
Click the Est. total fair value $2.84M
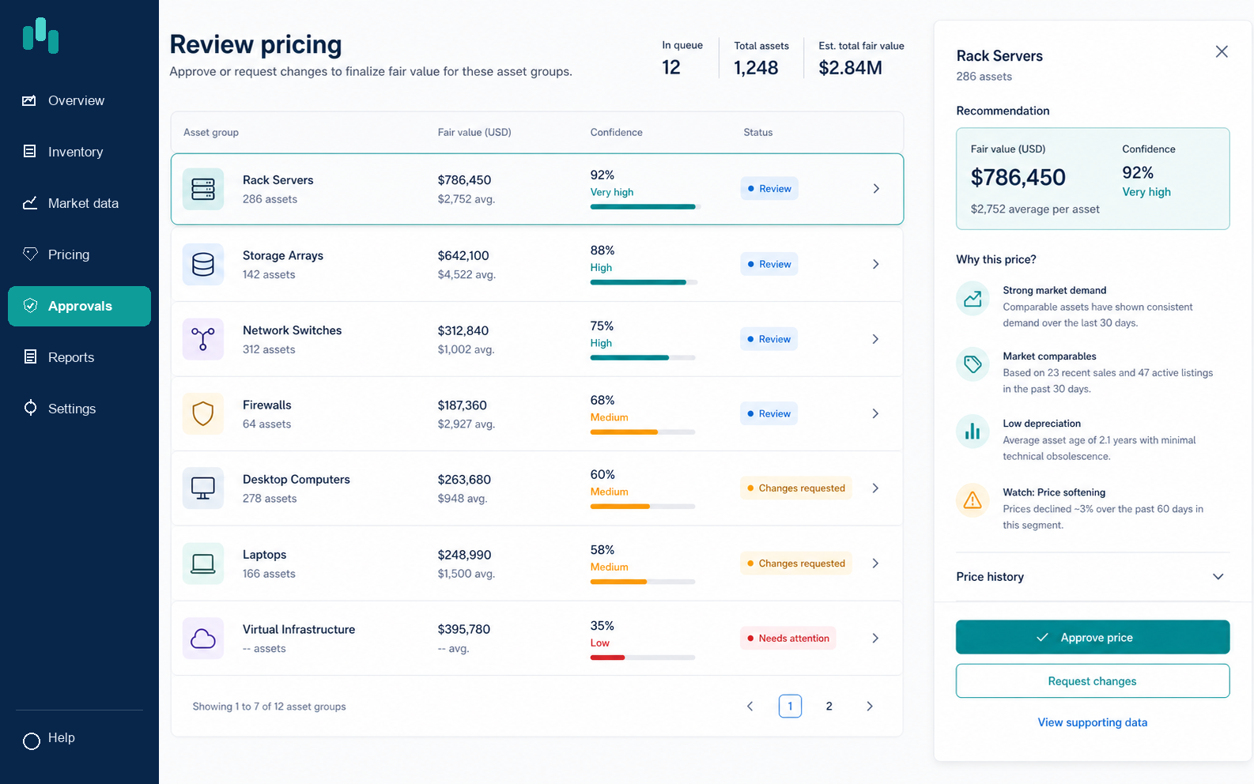861,59
